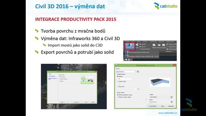
Task: Select add to new drawing radio option
Action: [x=118, y=97]
